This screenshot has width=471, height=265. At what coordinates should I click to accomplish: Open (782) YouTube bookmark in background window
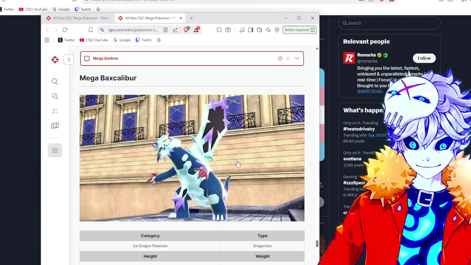(x=33, y=9)
